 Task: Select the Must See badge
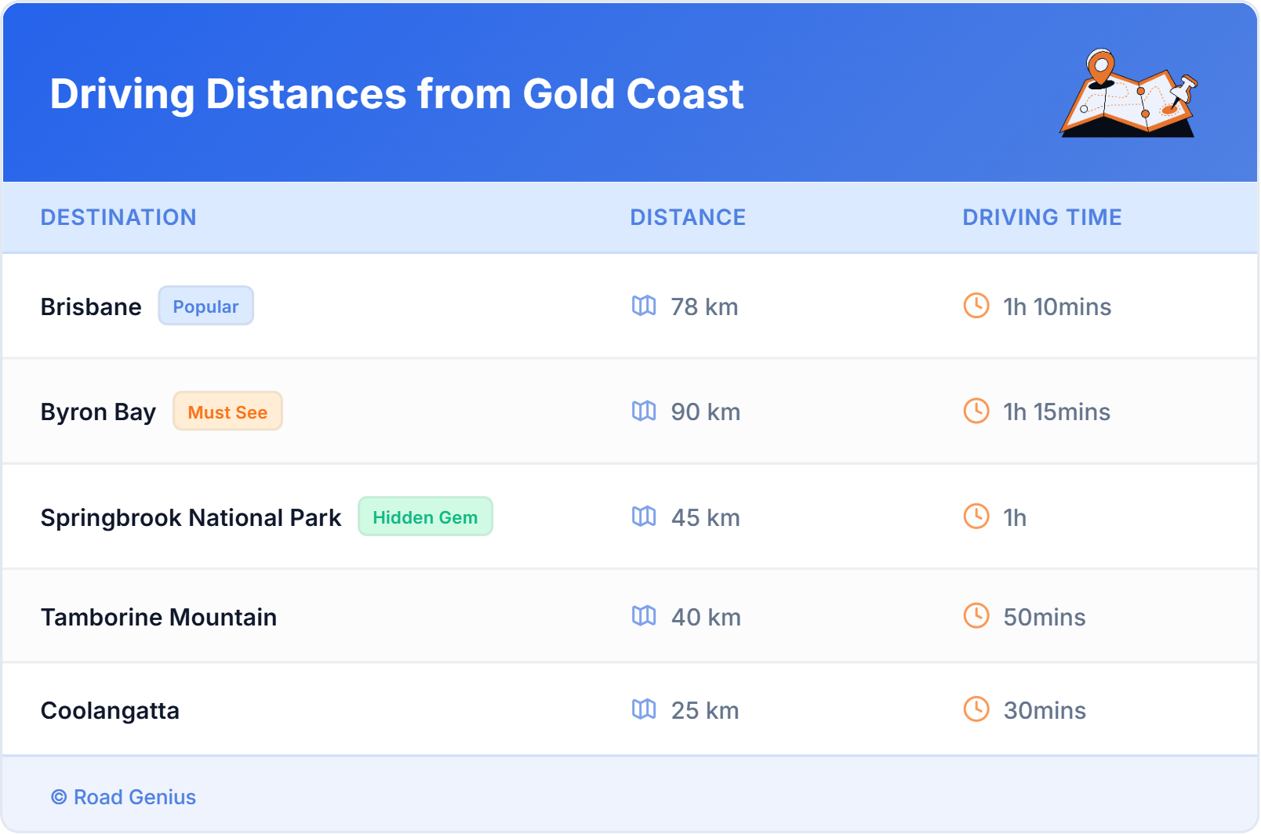[x=227, y=412]
